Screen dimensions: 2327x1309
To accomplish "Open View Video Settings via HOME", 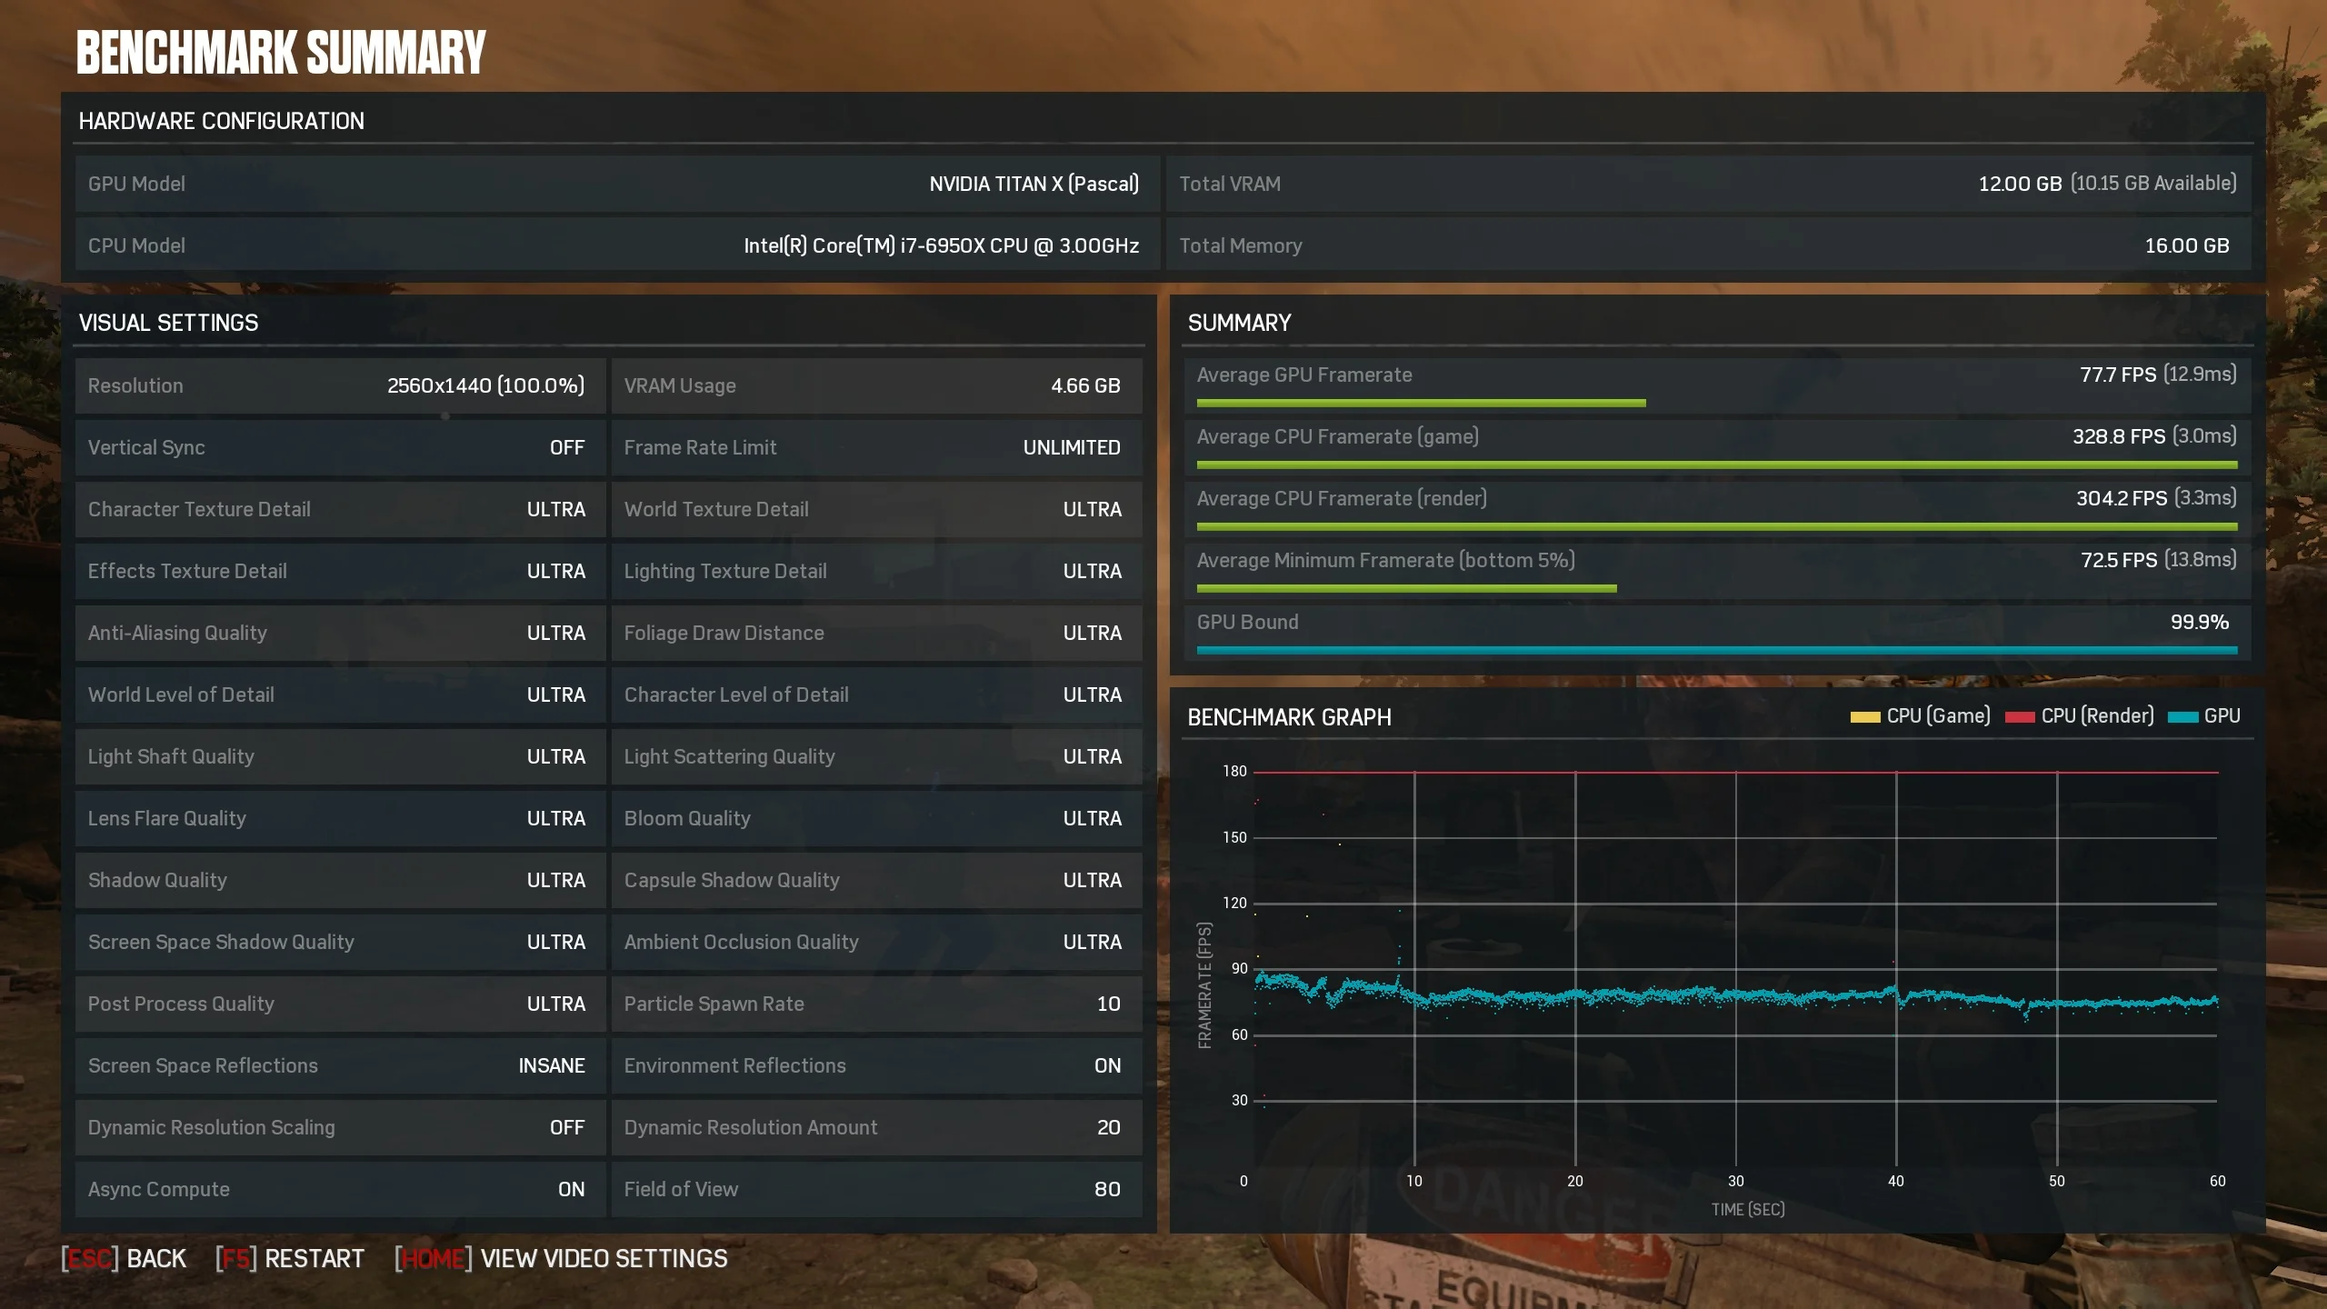I will tap(561, 1259).
